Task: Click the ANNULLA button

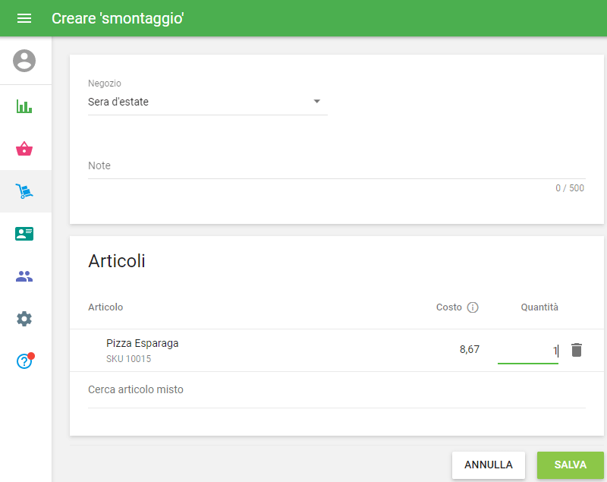Action: (489, 465)
